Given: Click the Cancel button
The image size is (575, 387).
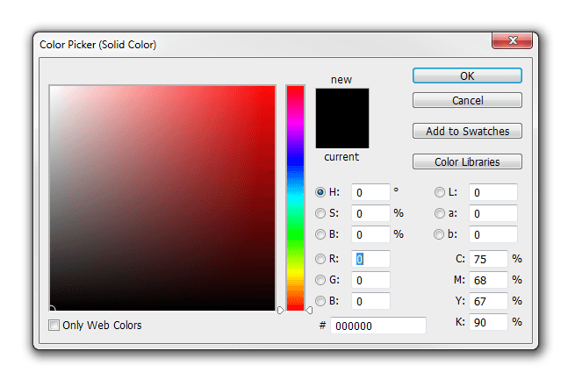Looking at the screenshot, I should click(467, 100).
